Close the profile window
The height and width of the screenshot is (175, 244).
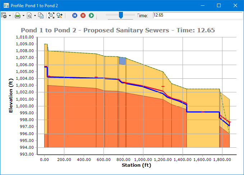coord(235,6)
